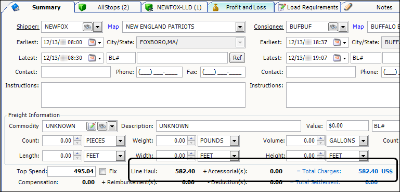Screen dimensions: 400x192
Task: Open calendar icon for Shipper Earliest date
Action: pos(92,42)
